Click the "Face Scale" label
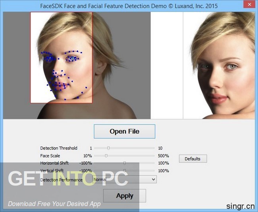This screenshot has height=212, width=258. click(50, 156)
